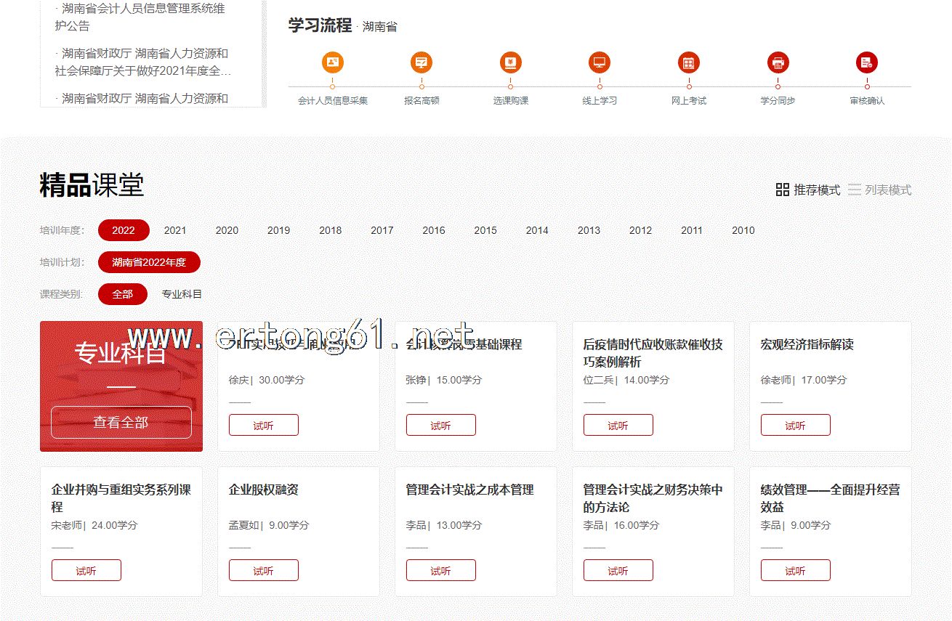Click 试听 for 管理会计实战之成本管理
The width and height of the screenshot is (952, 621).
[x=440, y=571]
